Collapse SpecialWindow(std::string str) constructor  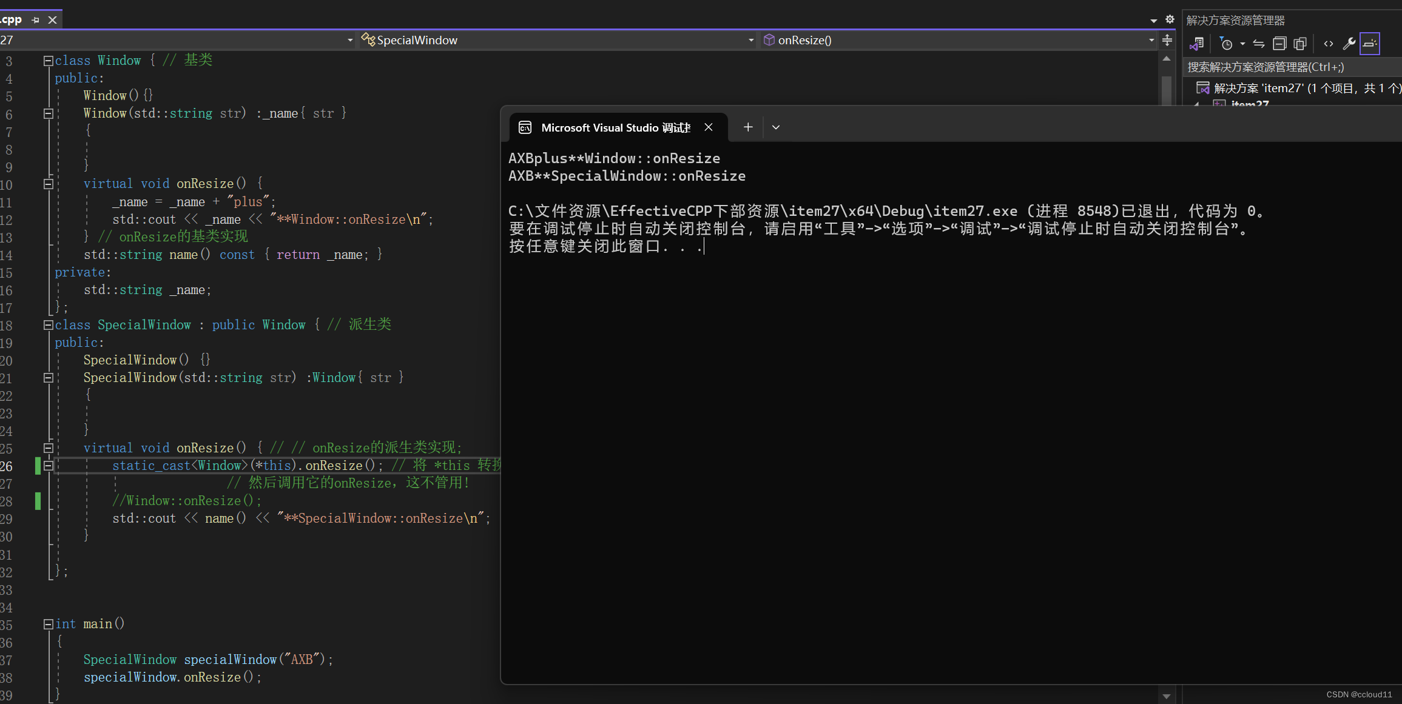(48, 378)
